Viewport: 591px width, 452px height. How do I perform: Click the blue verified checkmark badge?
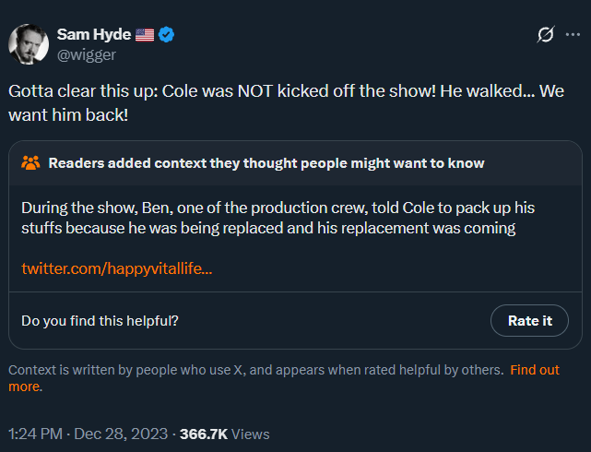tap(167, 35)
